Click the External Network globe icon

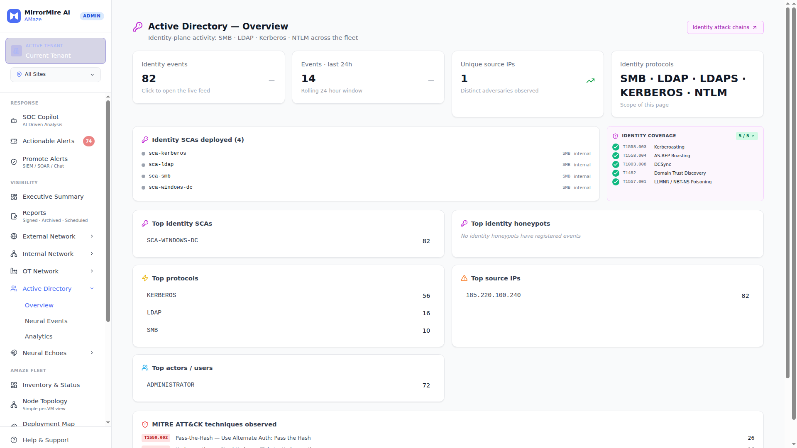coord(14,236)
